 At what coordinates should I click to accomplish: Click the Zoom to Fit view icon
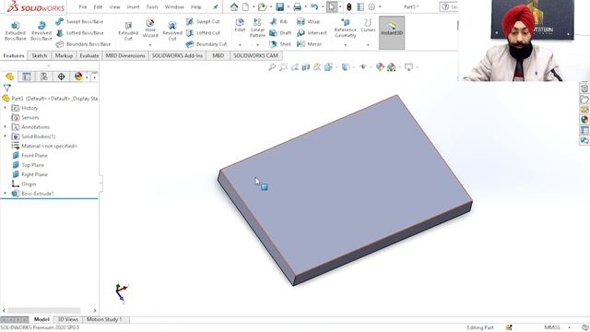pos(272,67)
